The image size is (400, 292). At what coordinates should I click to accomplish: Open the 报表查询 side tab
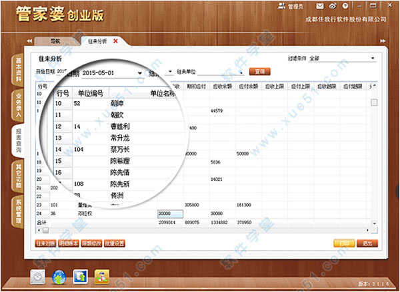click(x=19, y=140)
